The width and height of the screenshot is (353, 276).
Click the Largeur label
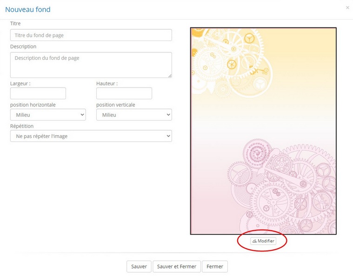(x=20, y=83)
